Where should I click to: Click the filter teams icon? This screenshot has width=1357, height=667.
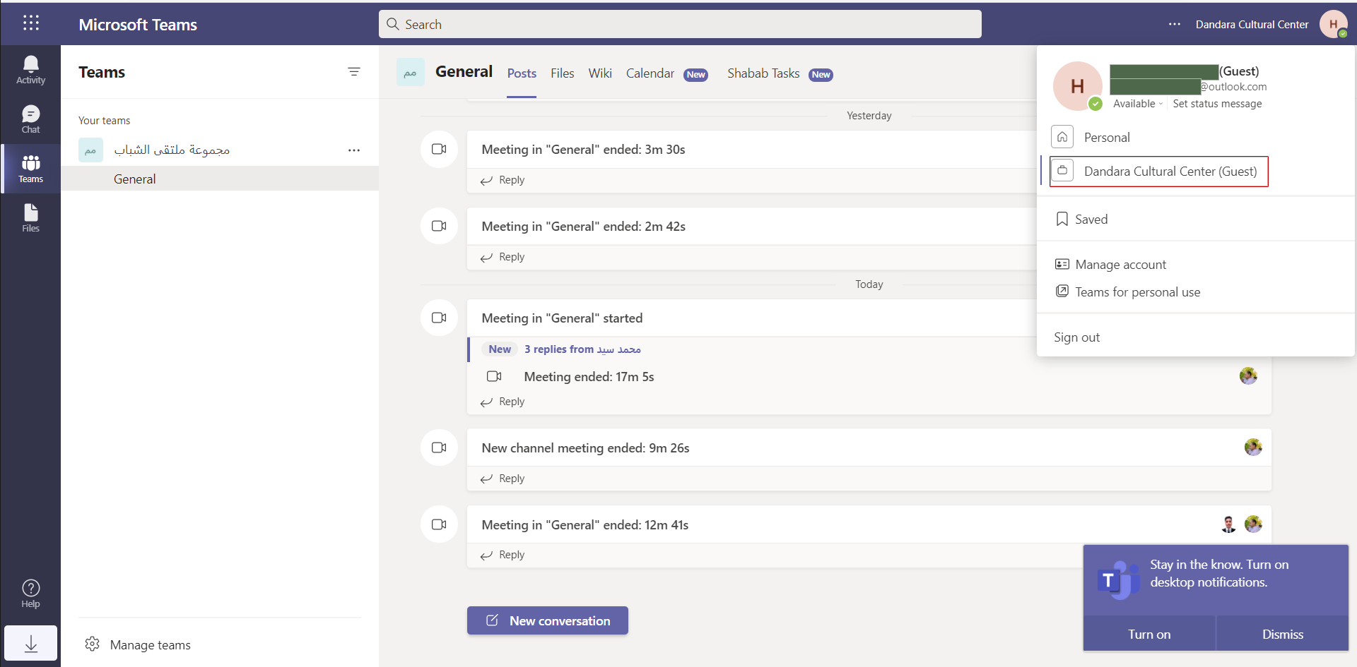click(x=354, y=72)
